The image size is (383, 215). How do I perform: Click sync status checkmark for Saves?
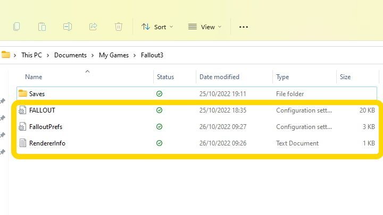point(159,93)
